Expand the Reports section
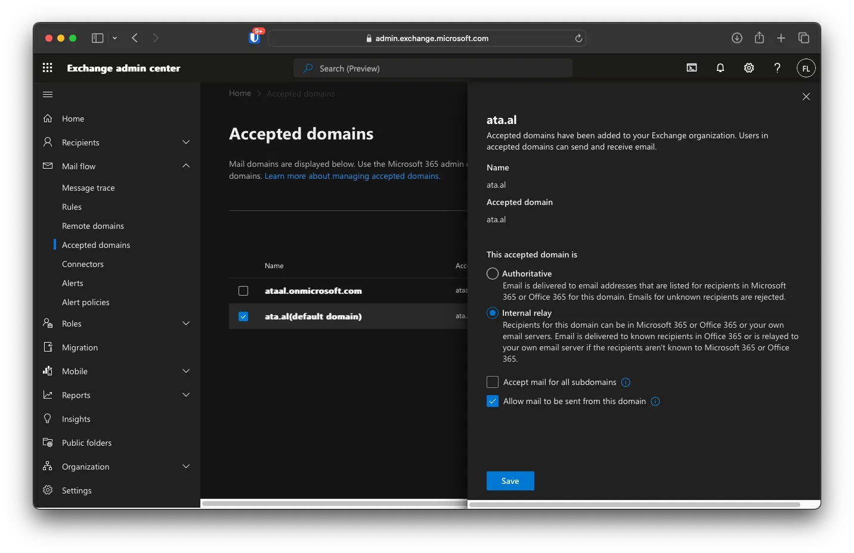 [x=186, y=394]
